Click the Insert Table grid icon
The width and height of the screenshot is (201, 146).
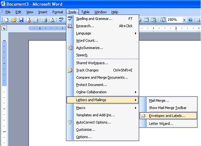pyautogui.click(x=146, y=20)
